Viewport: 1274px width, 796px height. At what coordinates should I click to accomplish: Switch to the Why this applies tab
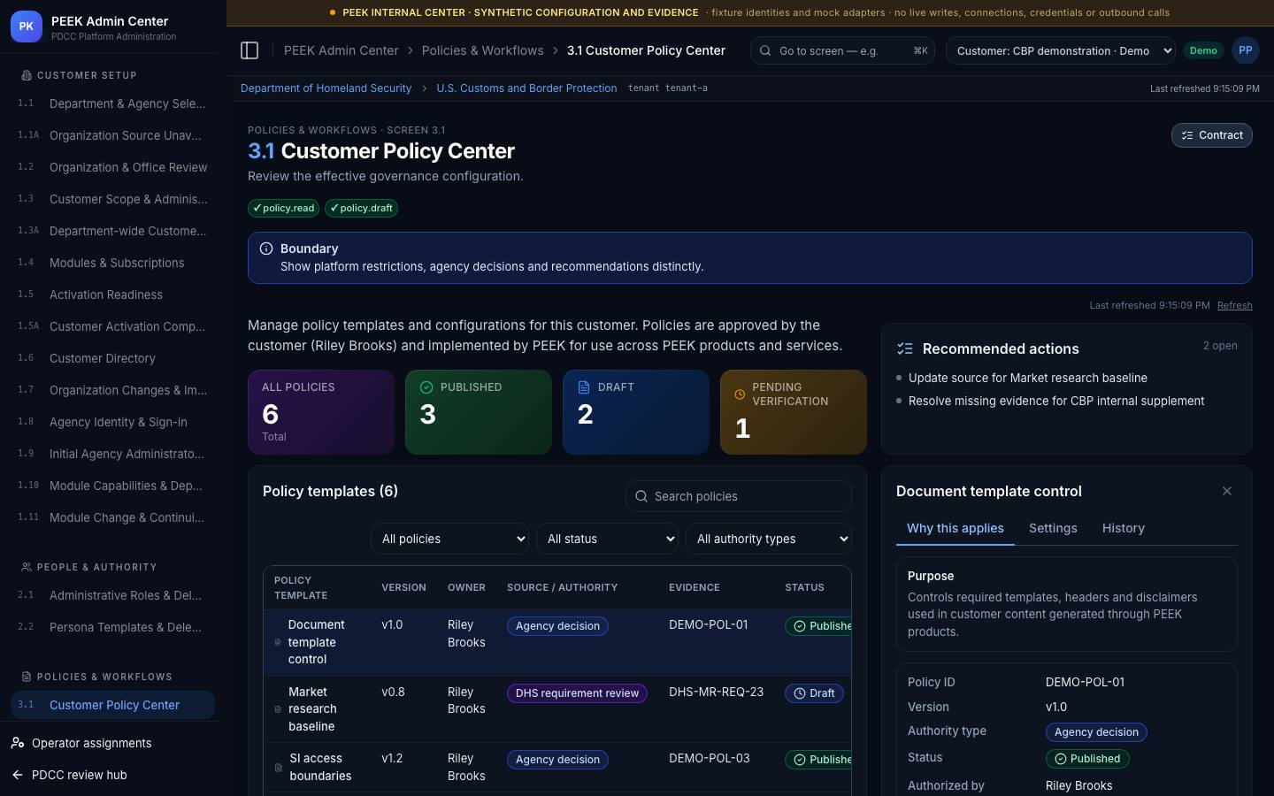coord(955,528)
